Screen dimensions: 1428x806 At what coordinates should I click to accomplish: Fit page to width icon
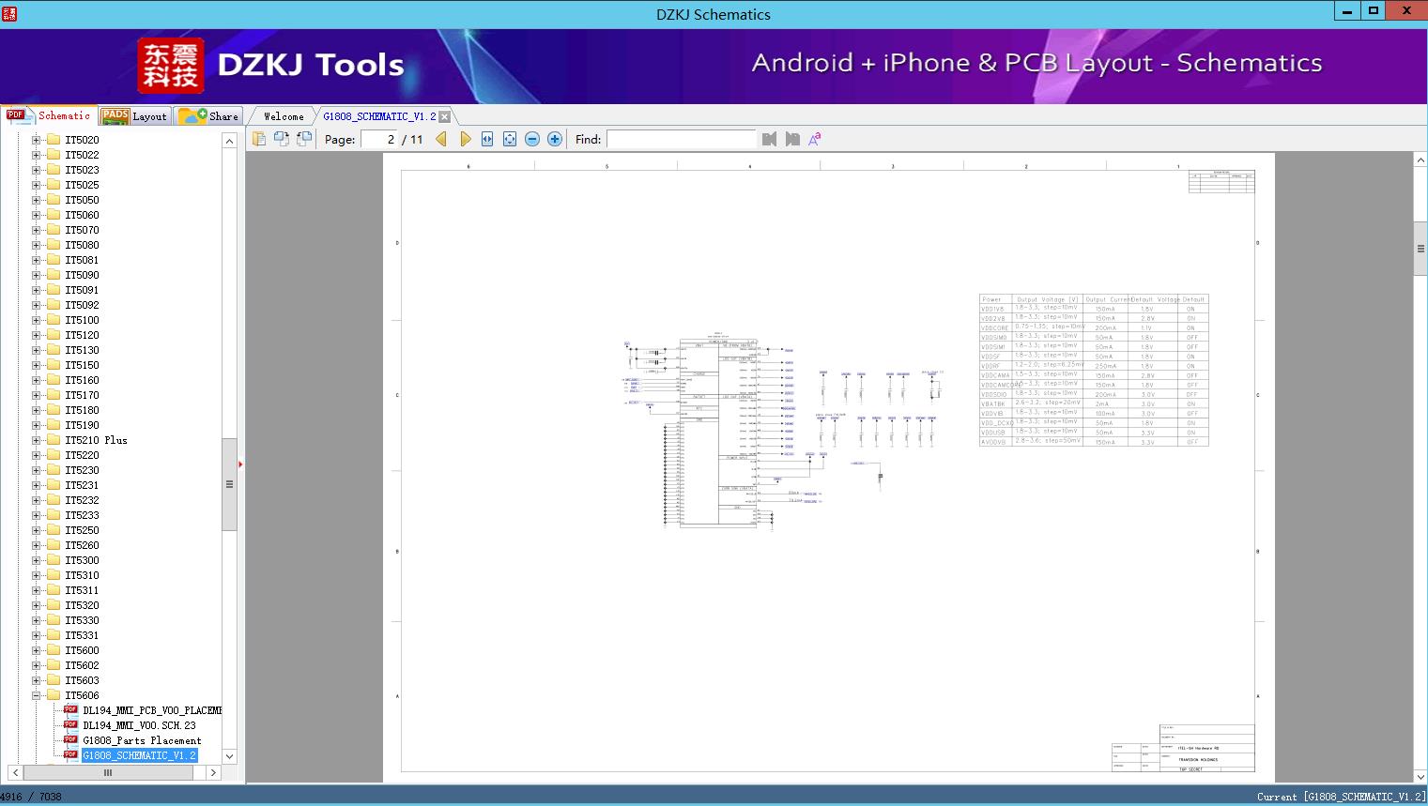(487, 139)
